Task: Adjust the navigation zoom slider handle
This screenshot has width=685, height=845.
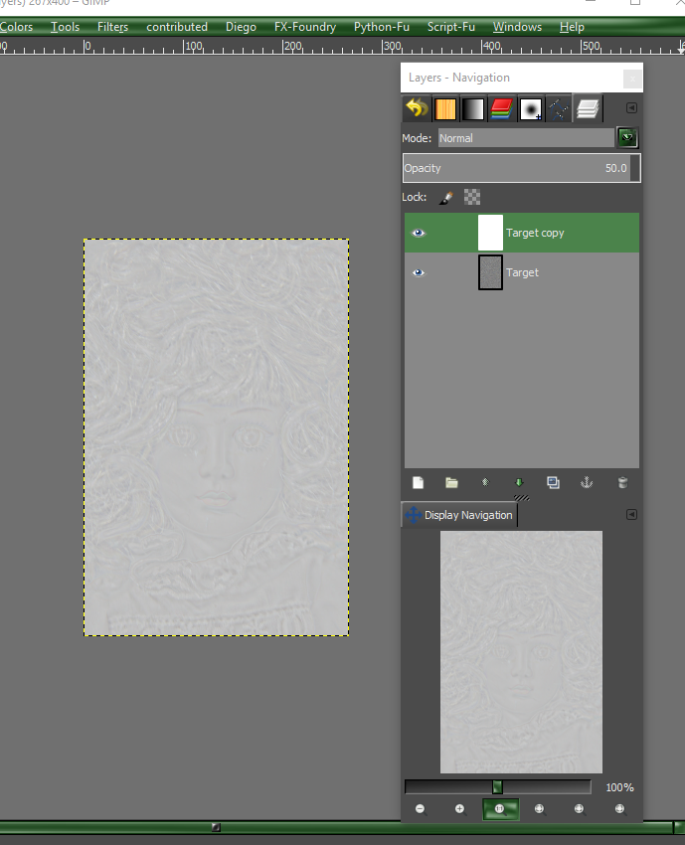Action: [497, 787]
